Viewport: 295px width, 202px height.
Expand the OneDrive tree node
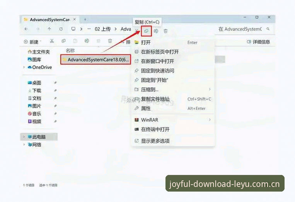pos(24,67)
